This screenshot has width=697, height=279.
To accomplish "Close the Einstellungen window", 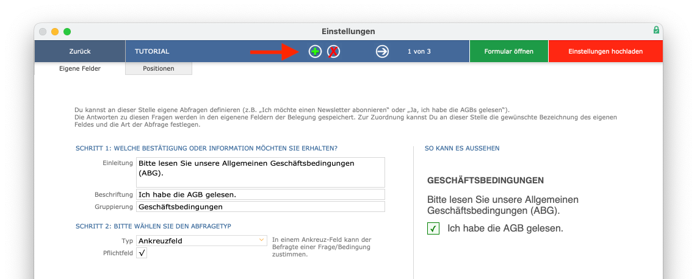I will click(43, 31).
